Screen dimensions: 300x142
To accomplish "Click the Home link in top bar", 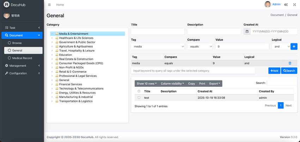I will coord(60,5).
